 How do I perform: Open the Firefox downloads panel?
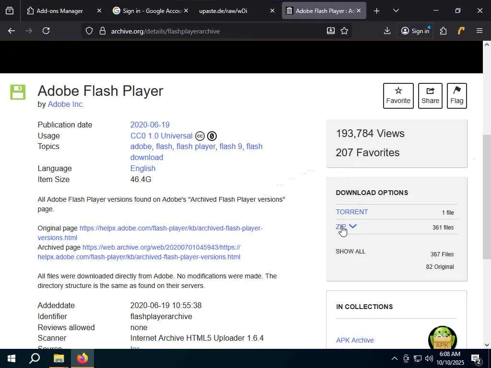tap(387, 31)
